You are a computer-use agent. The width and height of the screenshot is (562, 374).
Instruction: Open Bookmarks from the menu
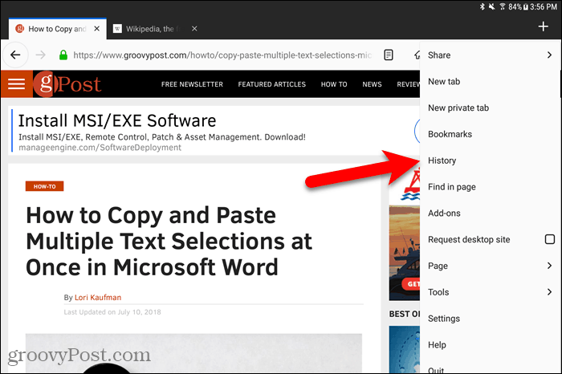point(491,134)
